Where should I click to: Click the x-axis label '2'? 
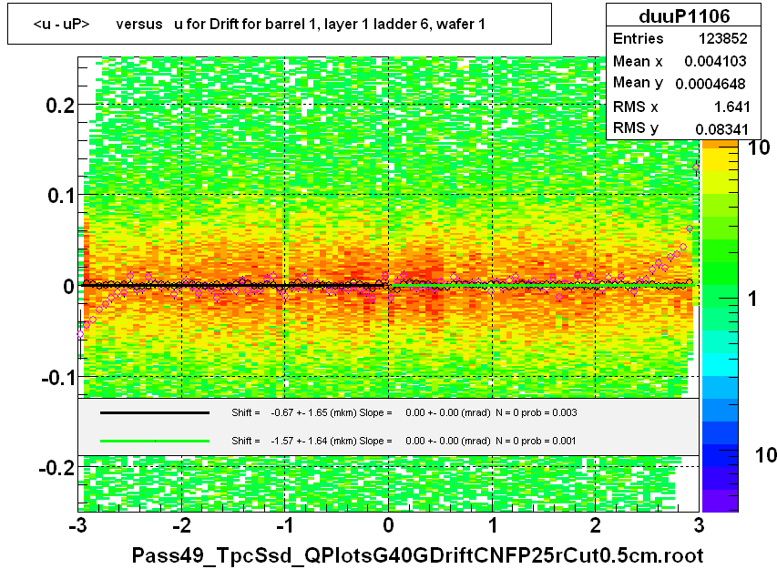point(595,525)
